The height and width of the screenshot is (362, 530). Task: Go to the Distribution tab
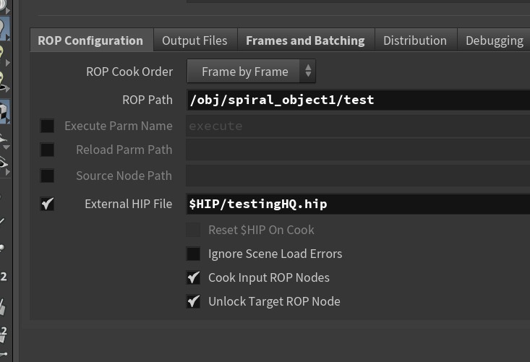coord(415,40)
